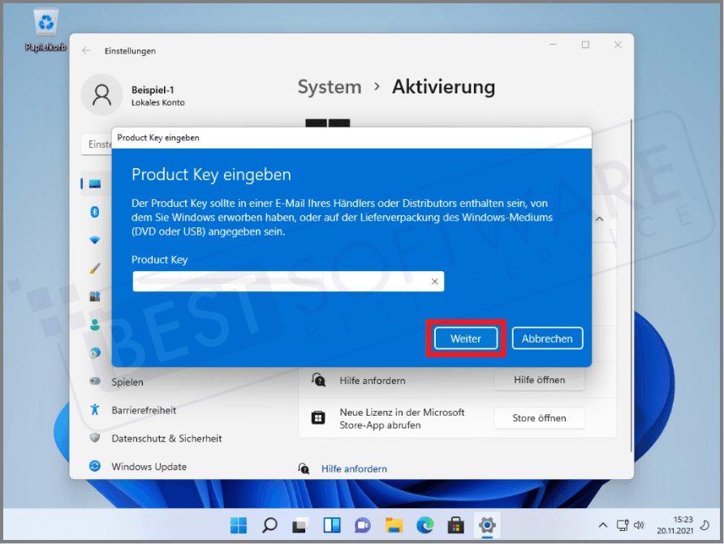The width and height of the screenshot is (724, 544).
Task: Click inside the Product Key input field
Action: [x=284, y=281]
